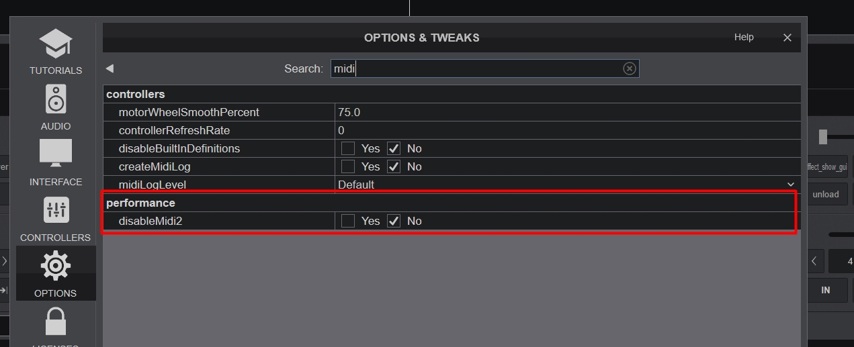Click the search input field
Image resolution: width=854 pixels, height=347 pixels.
[477, 68]
